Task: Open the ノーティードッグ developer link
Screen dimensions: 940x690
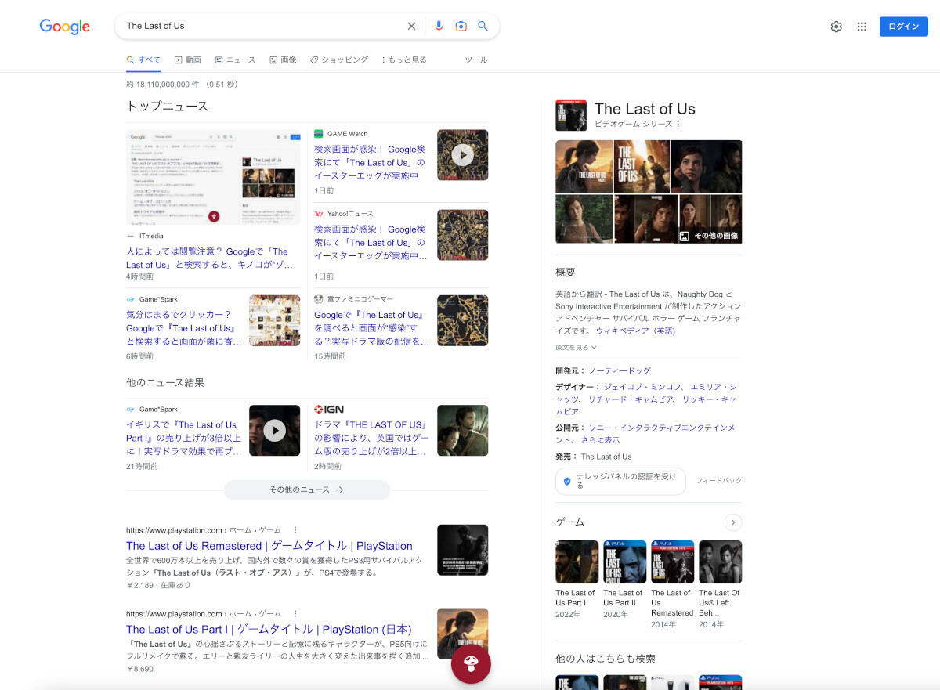Action: coord(620,370)
